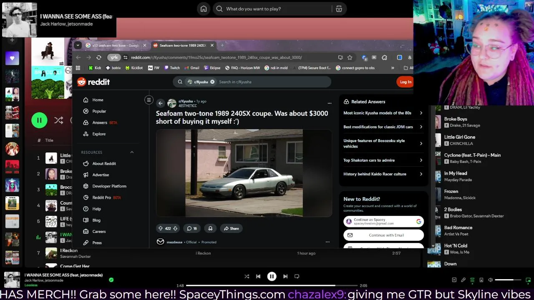Select the 'Seafoam two-tone 1989 240SX' tab
534x300 pixels.
point(183,45)
